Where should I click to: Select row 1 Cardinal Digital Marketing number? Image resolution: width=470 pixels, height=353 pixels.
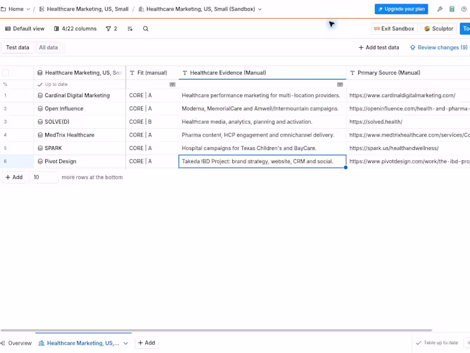pos(5,95)
